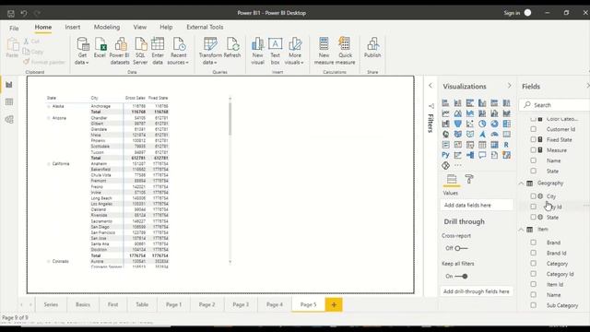Select the Pie chart visual
Screen dimensions: 590x332
482,124
